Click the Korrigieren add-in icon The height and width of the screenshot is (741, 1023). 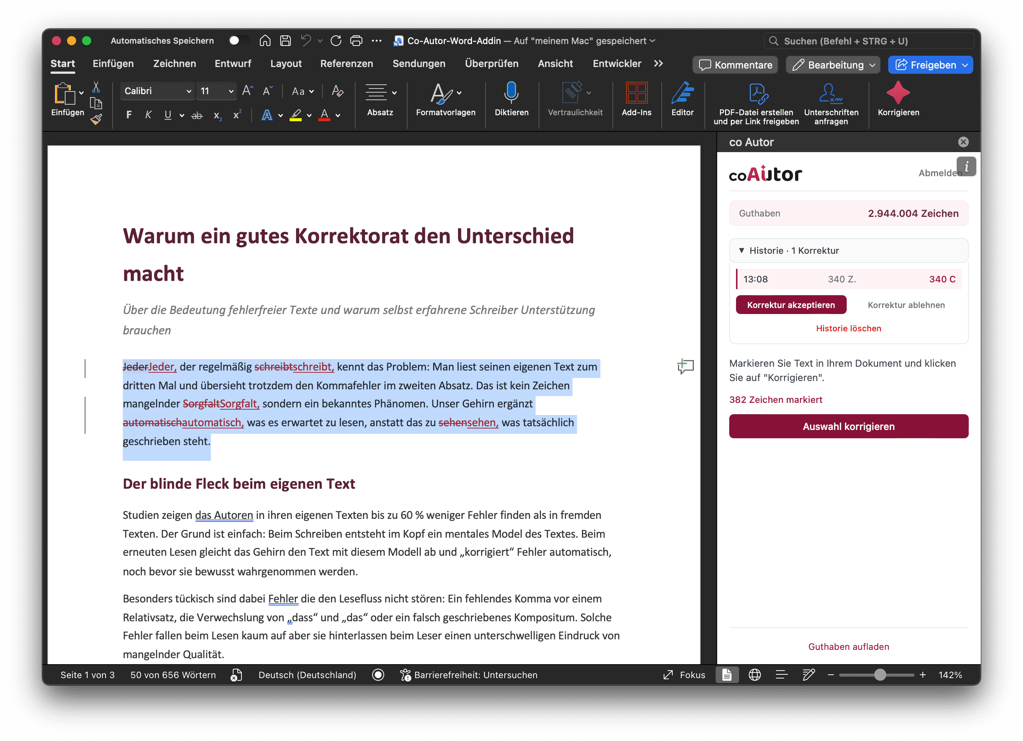tap(898, 99)
